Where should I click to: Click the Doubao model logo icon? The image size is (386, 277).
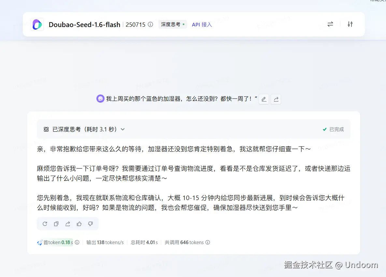click(x=37, y=24)
